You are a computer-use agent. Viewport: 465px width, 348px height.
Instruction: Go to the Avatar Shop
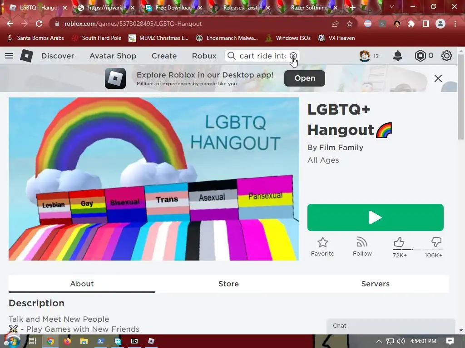[x=113, y=56]
